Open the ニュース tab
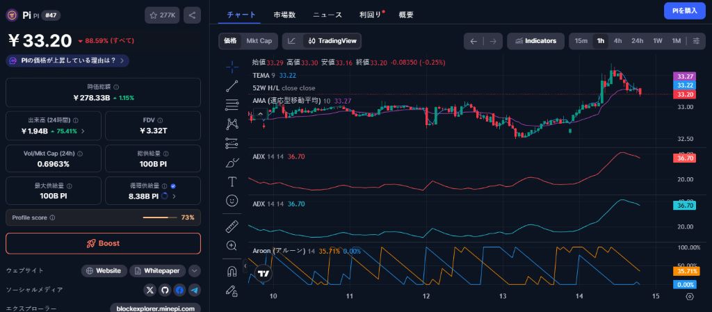The width and height of the screenshot is (712, 312). click(327, 15)
